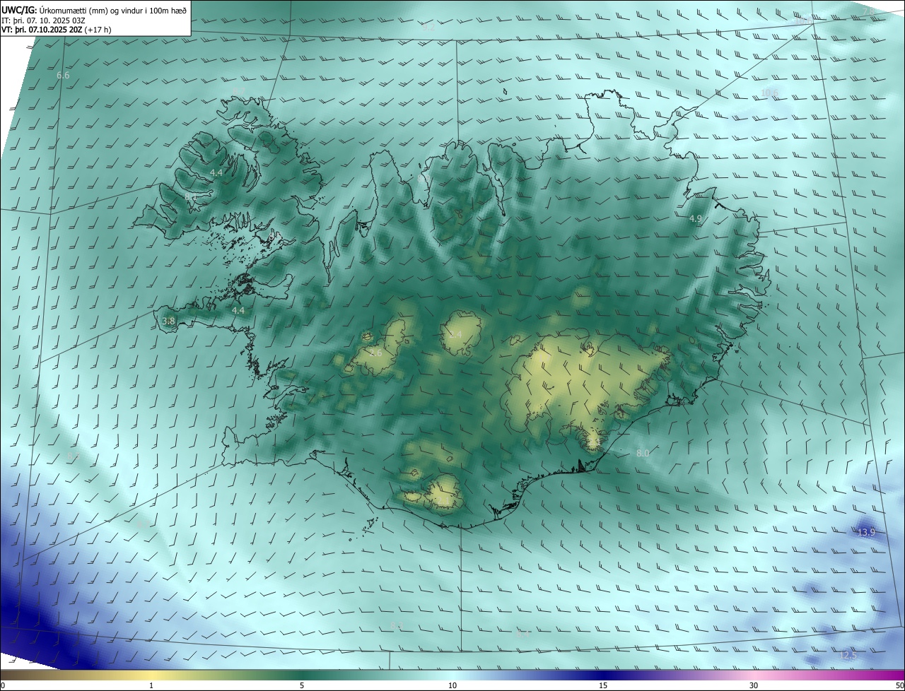Image resolution: width=905 pixels, height=691 pixels.
Task: Click the valid time line "VT: þri. 07.10.2025 20Z (+17 h)"
Action: (57, 30)
